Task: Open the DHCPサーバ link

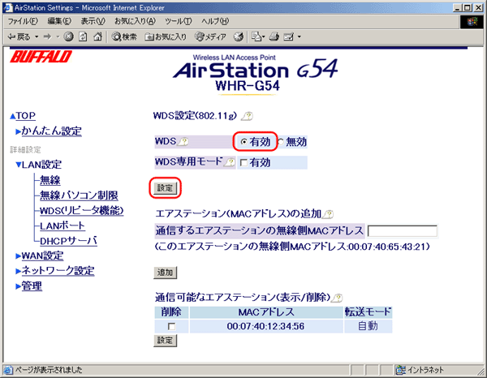Action: [x=68, y=241]
